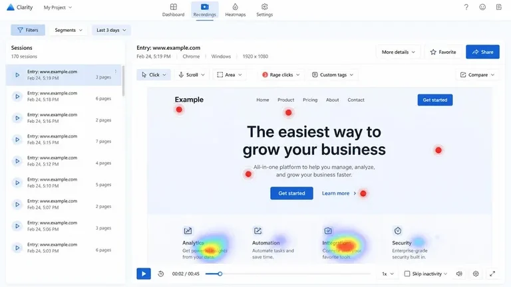This screenshot has height=287, width=511.
Task: Click the Analytics feature icon
Action: 188,231
